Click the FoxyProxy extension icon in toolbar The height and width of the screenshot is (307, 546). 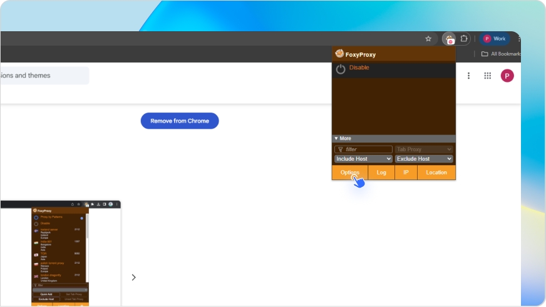coord(449,39)
